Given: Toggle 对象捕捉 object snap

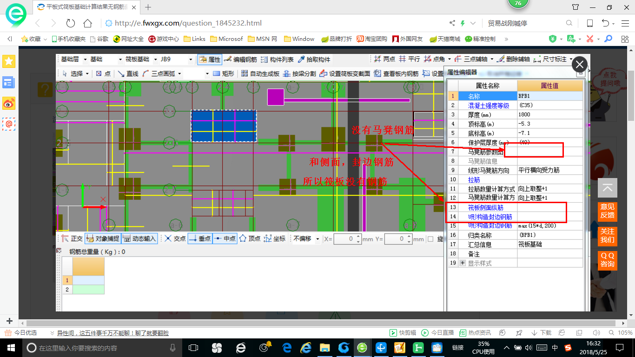Looking at the screenshot, I should (103, 238).
